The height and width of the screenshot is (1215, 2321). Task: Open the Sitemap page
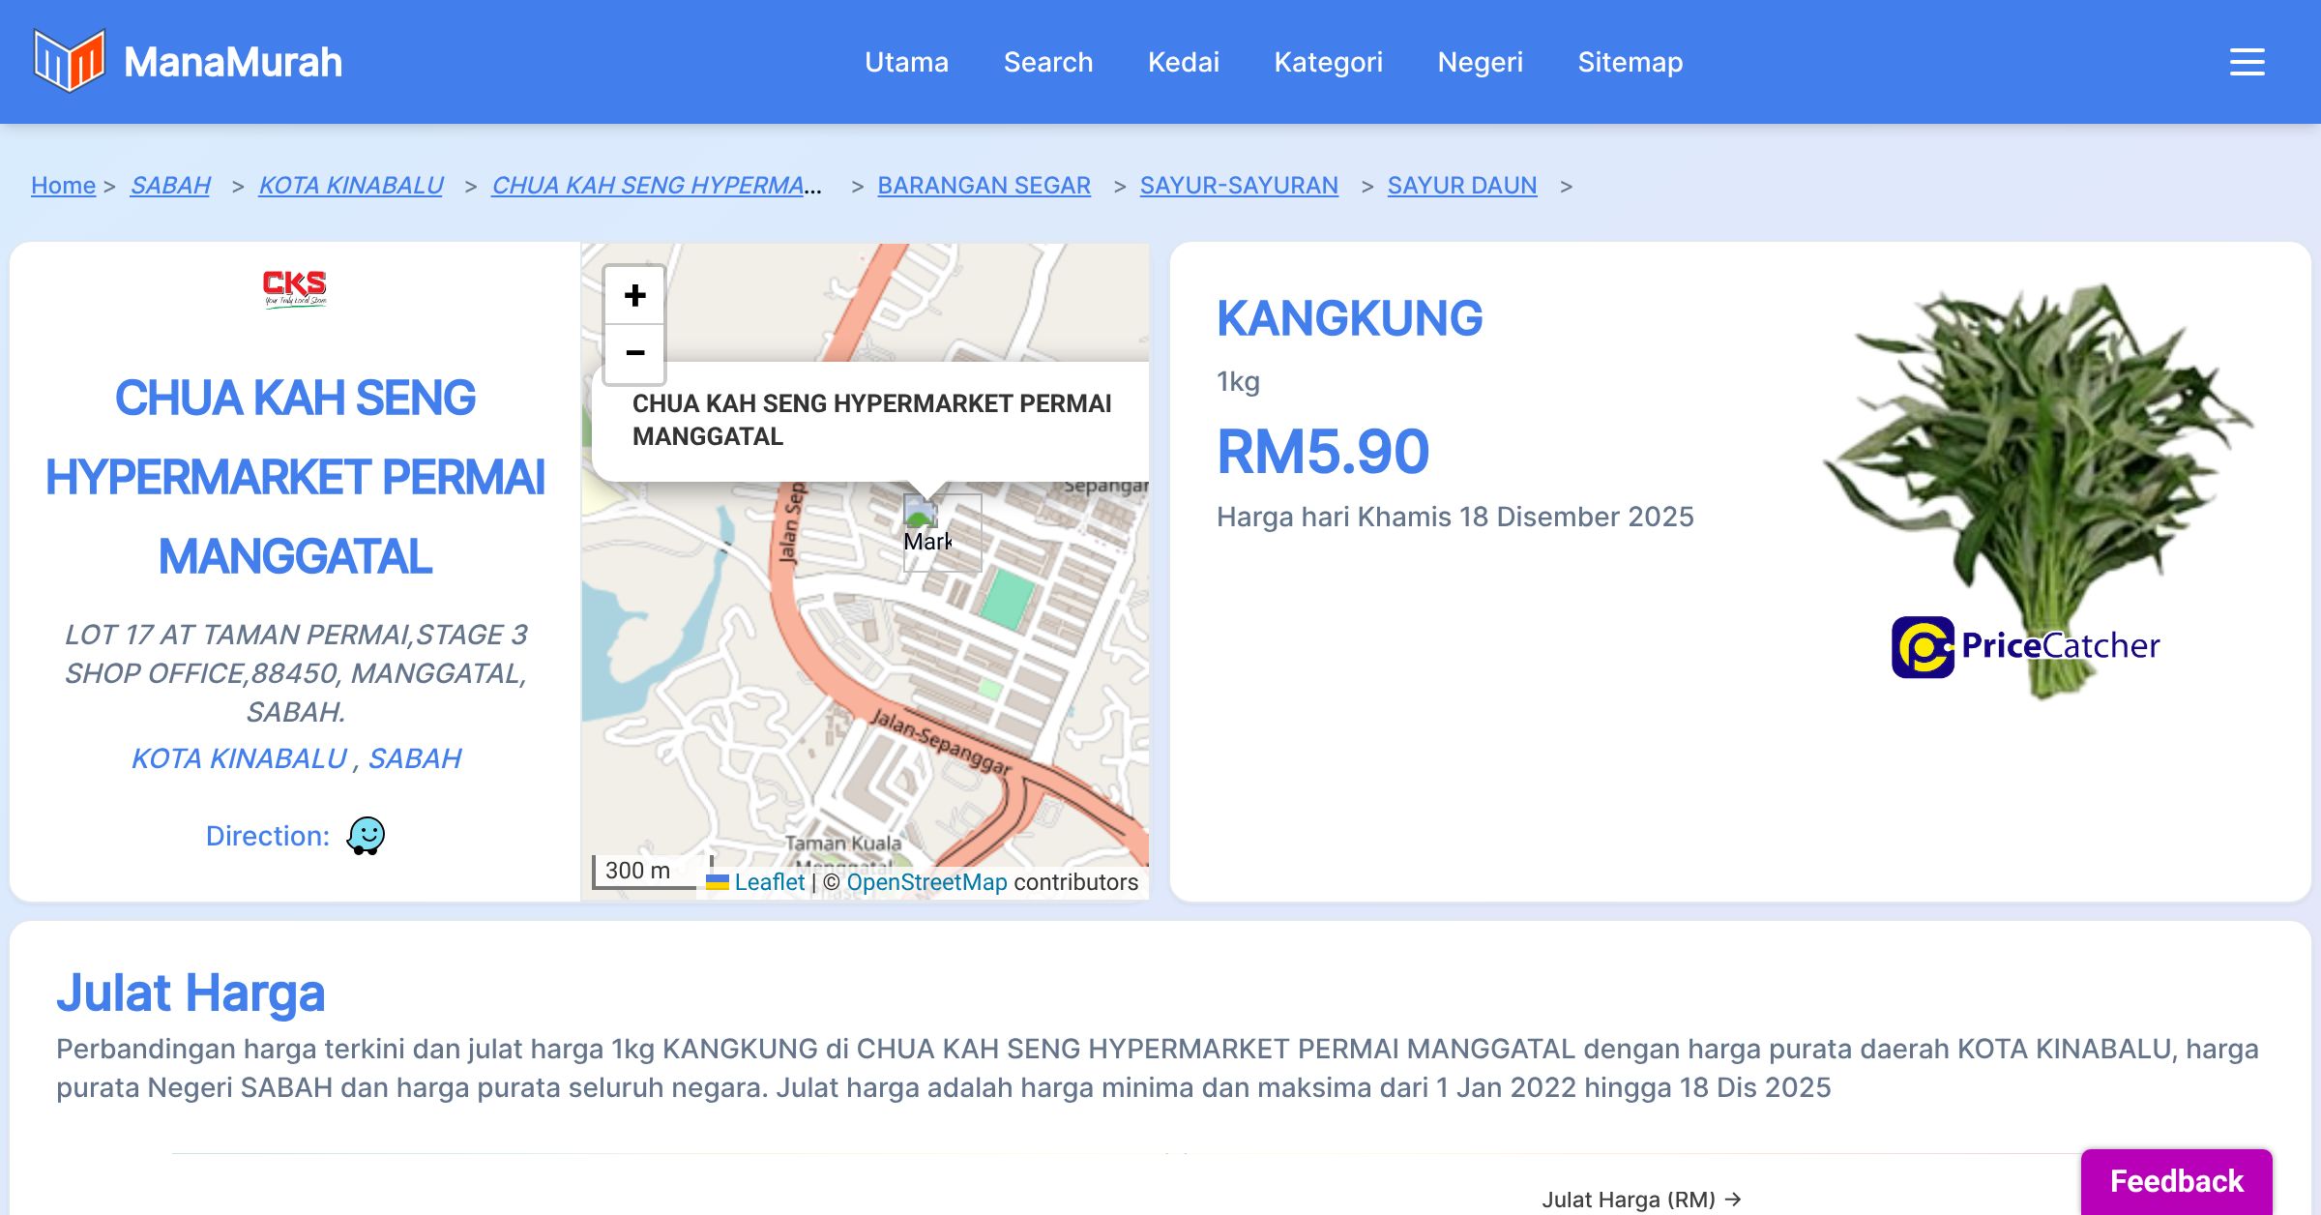coord(1630,62)
